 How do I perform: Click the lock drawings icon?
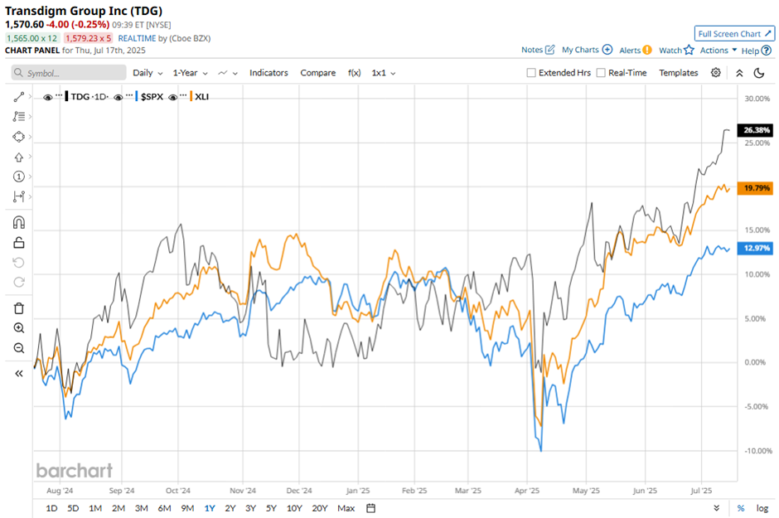(19, 242)
